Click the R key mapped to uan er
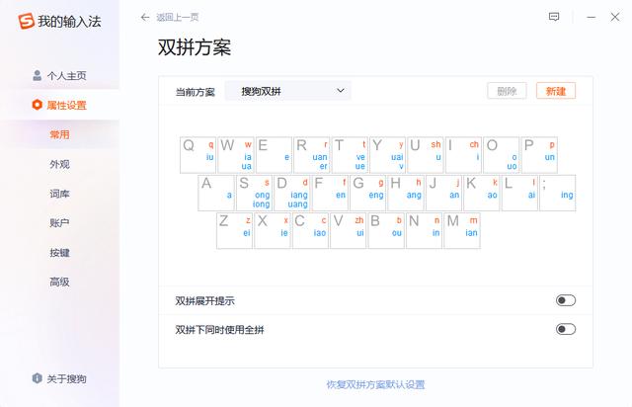The width and height of the screenshot is (632, 407). pyautogui.click(x=312, y=155)
